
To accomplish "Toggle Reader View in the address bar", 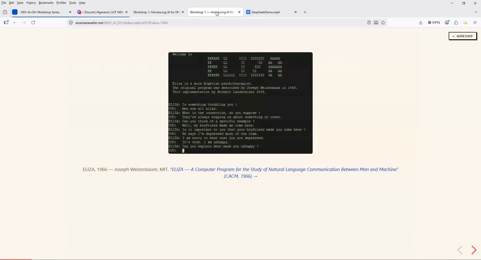I will pyautogui.click(x=369, y=22).
